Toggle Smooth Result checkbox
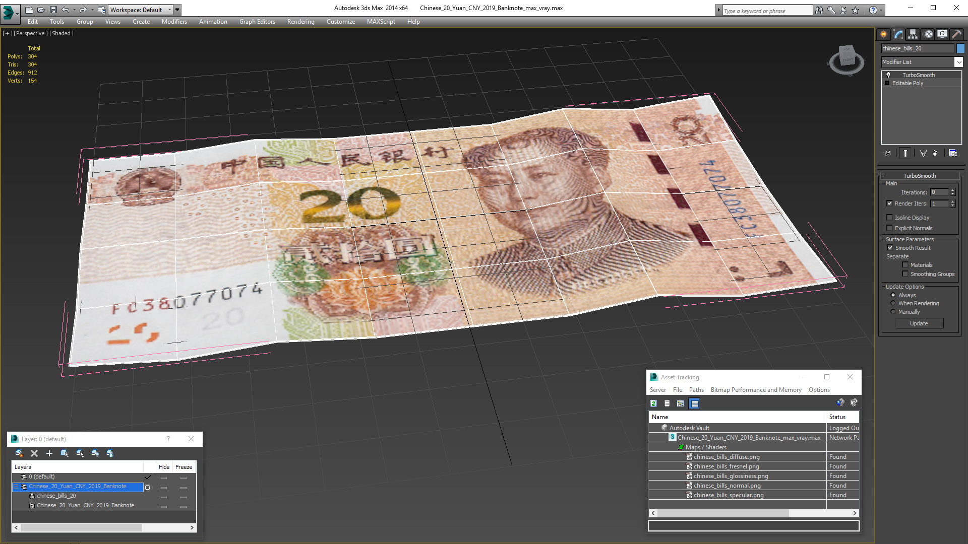 click(890, 248)
